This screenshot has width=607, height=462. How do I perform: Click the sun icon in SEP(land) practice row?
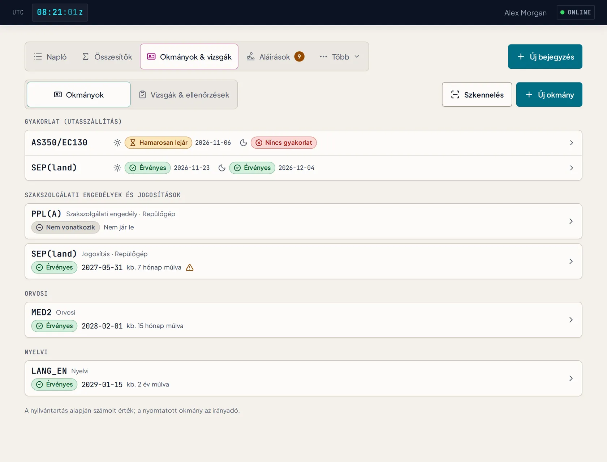coord(117,168)
